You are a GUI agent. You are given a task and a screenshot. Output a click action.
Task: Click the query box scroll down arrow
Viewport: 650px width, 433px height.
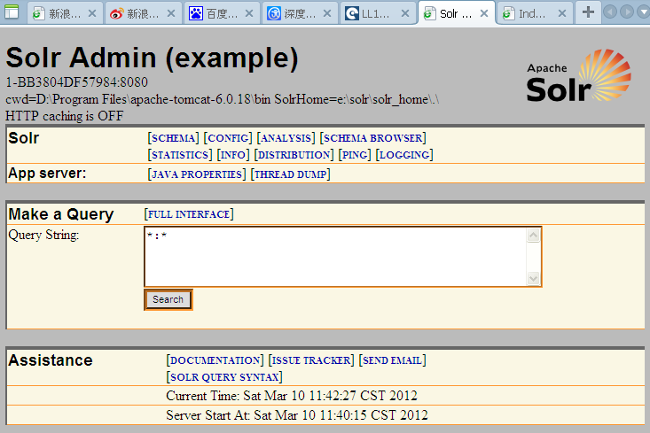pyautogui.click(x=533, y=278)
